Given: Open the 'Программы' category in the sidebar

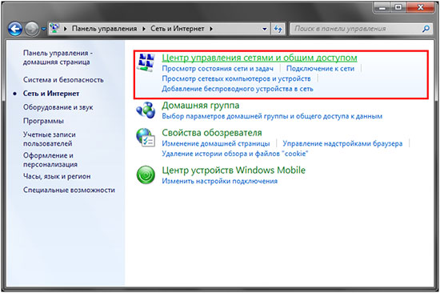Looking at the screenshot, I should (43, 121).
